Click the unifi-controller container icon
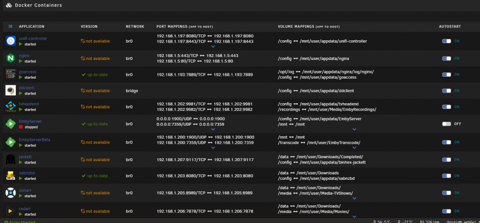Viewport: 480px width, 223px height. [x=11, y=41]
